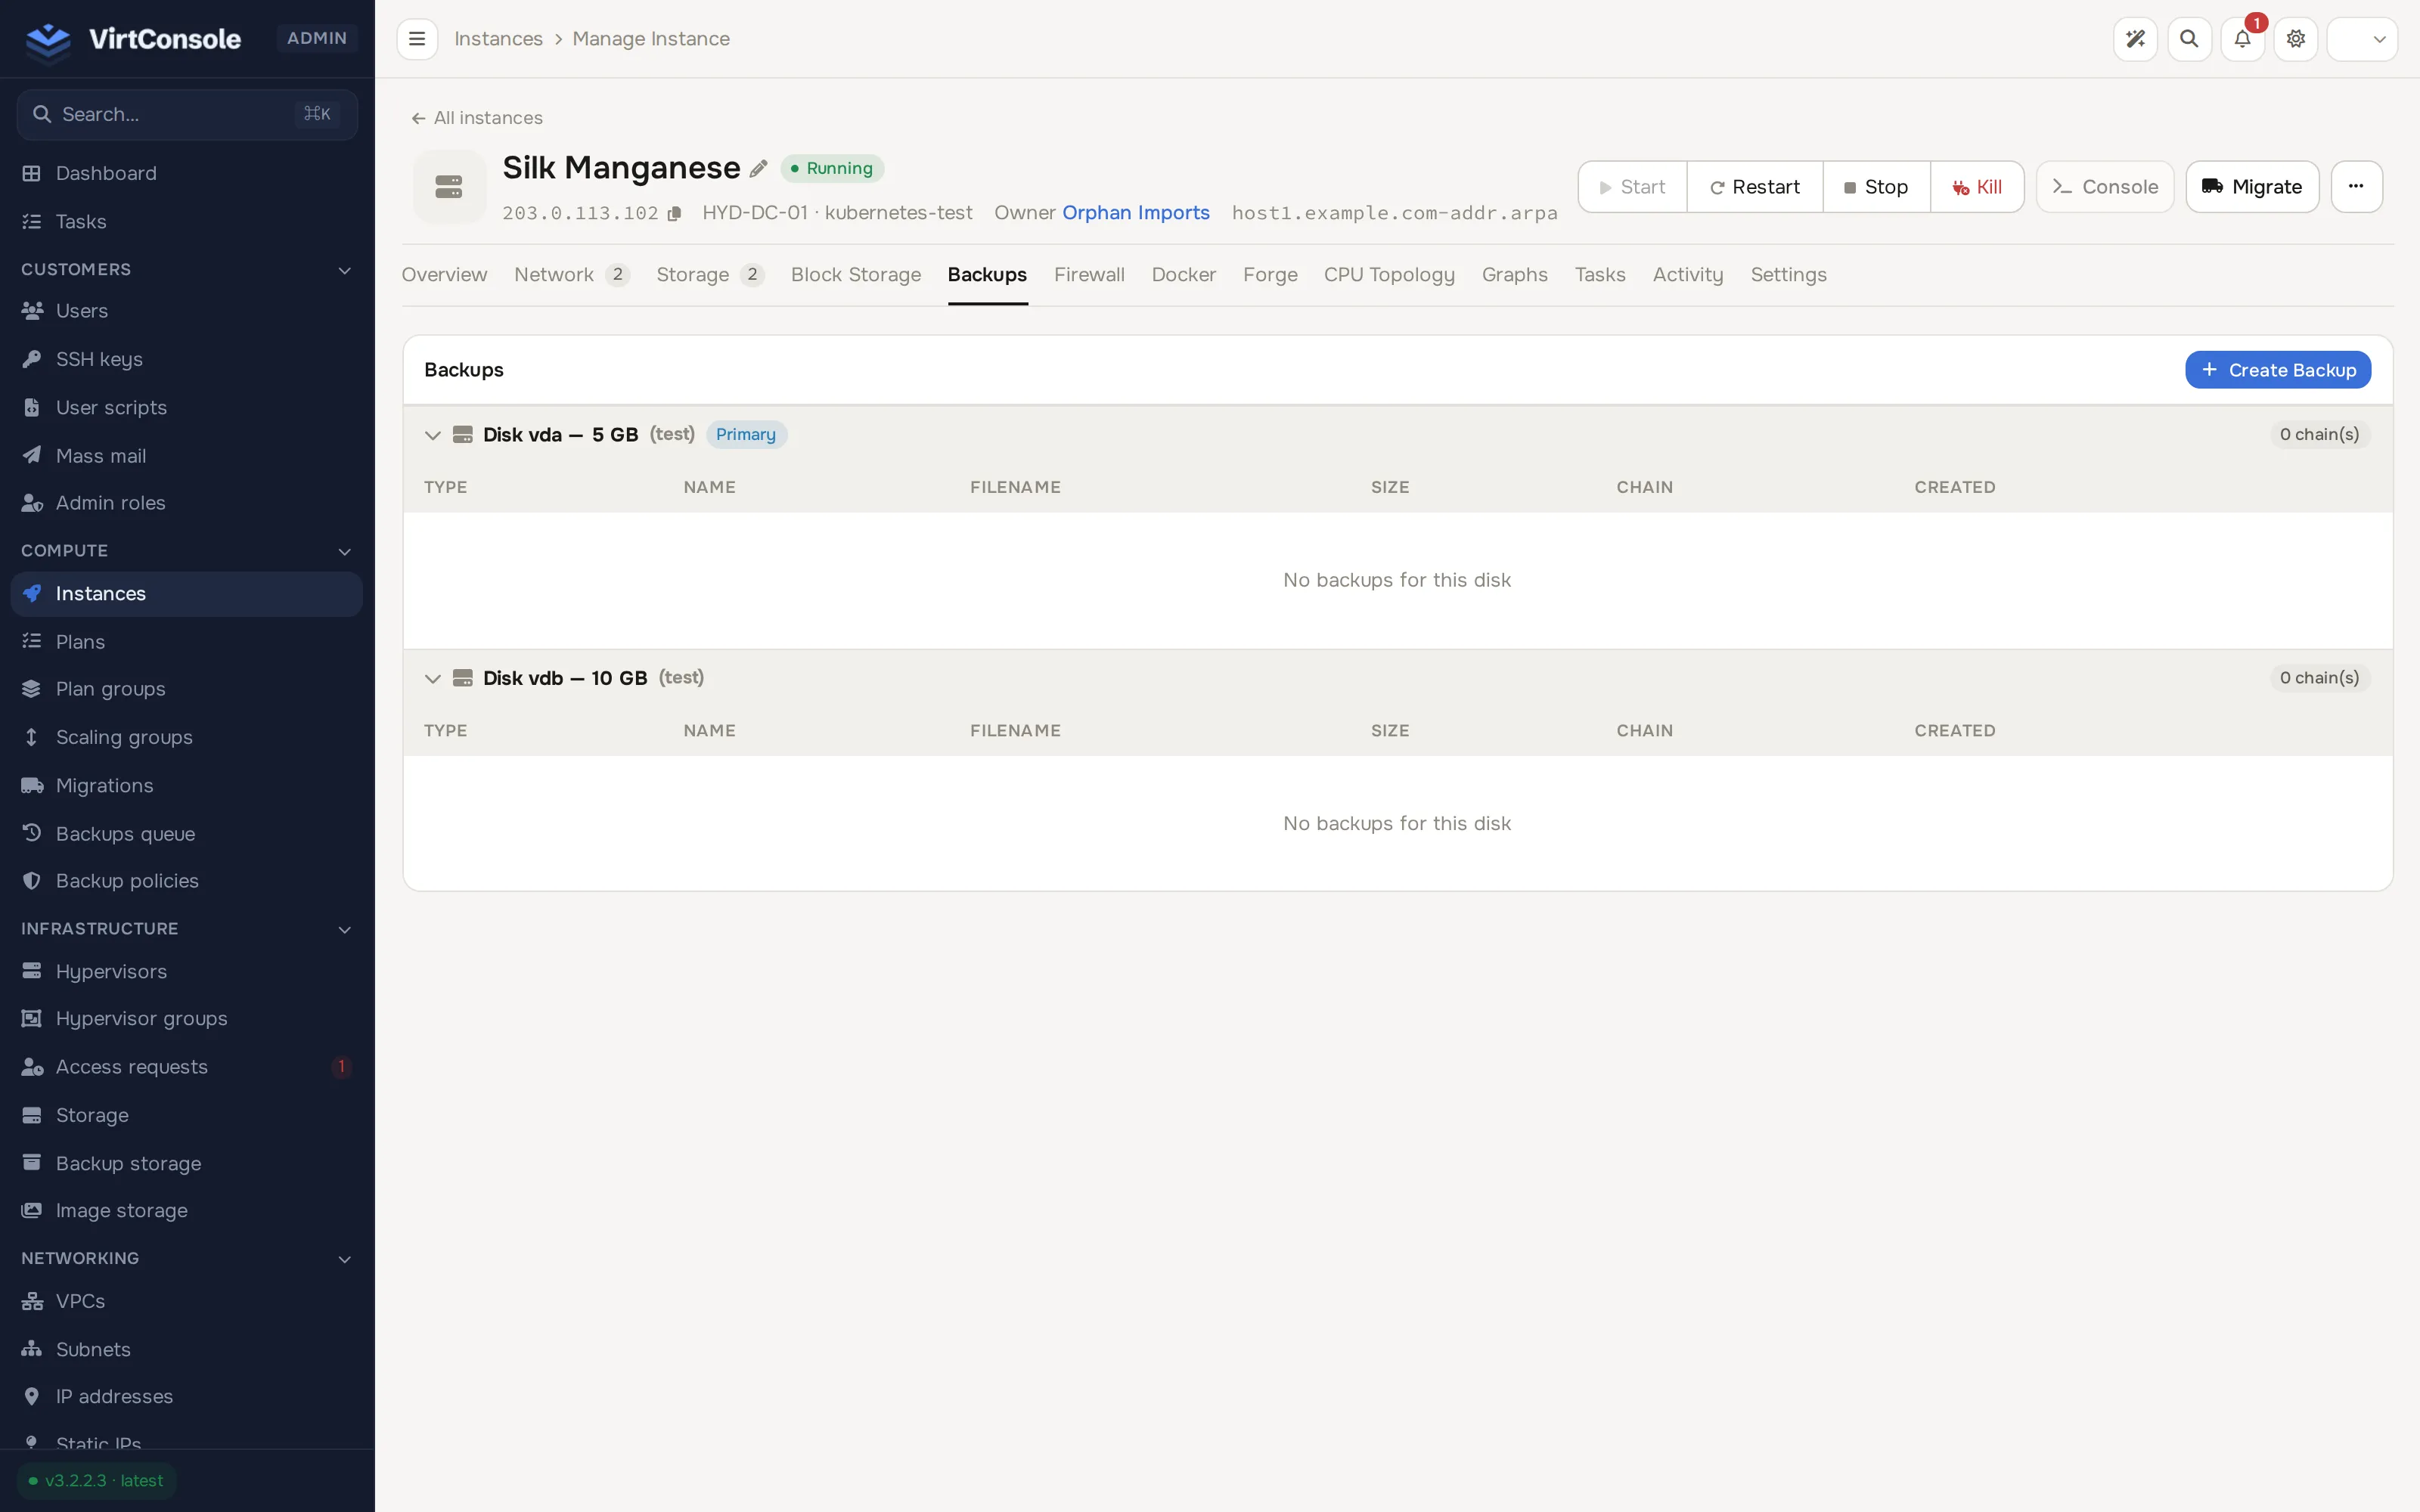Open the CPU Topology tab

[1389, 275]
